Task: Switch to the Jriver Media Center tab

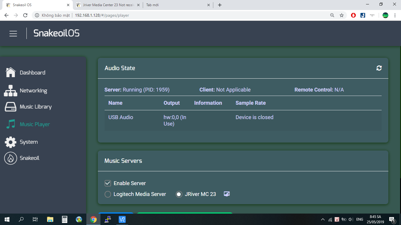Action: click(x=108, y=5)
